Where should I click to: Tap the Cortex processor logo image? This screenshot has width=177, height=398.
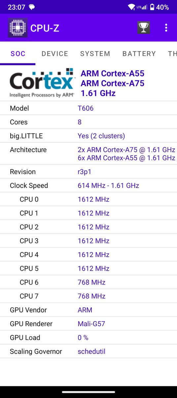pyautogui.click(x=42, y=83)
